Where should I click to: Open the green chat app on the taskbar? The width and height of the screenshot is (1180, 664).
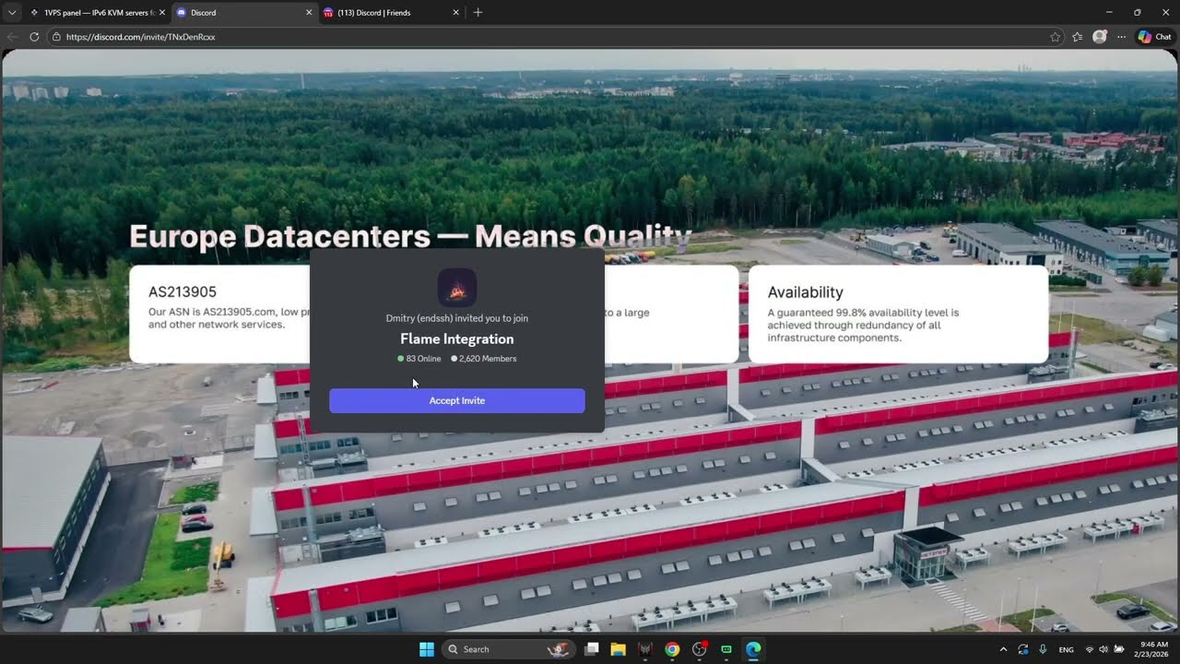click(x=726, y=649)
